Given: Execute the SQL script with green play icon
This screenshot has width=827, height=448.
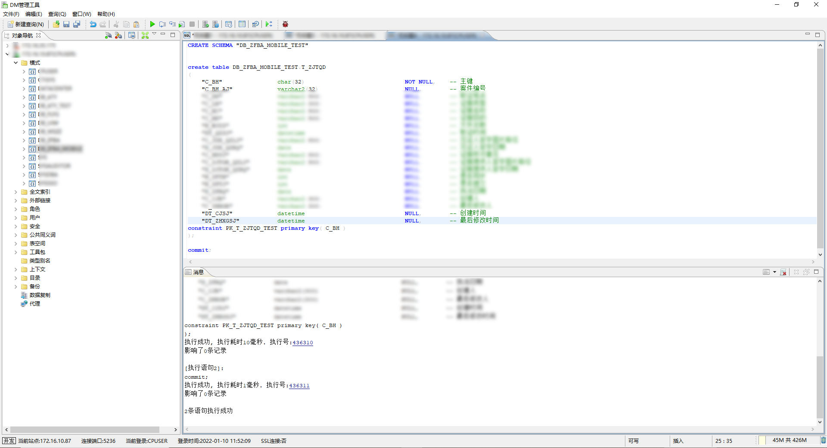Looking at the screenshot, I should (x=153, y=25).
